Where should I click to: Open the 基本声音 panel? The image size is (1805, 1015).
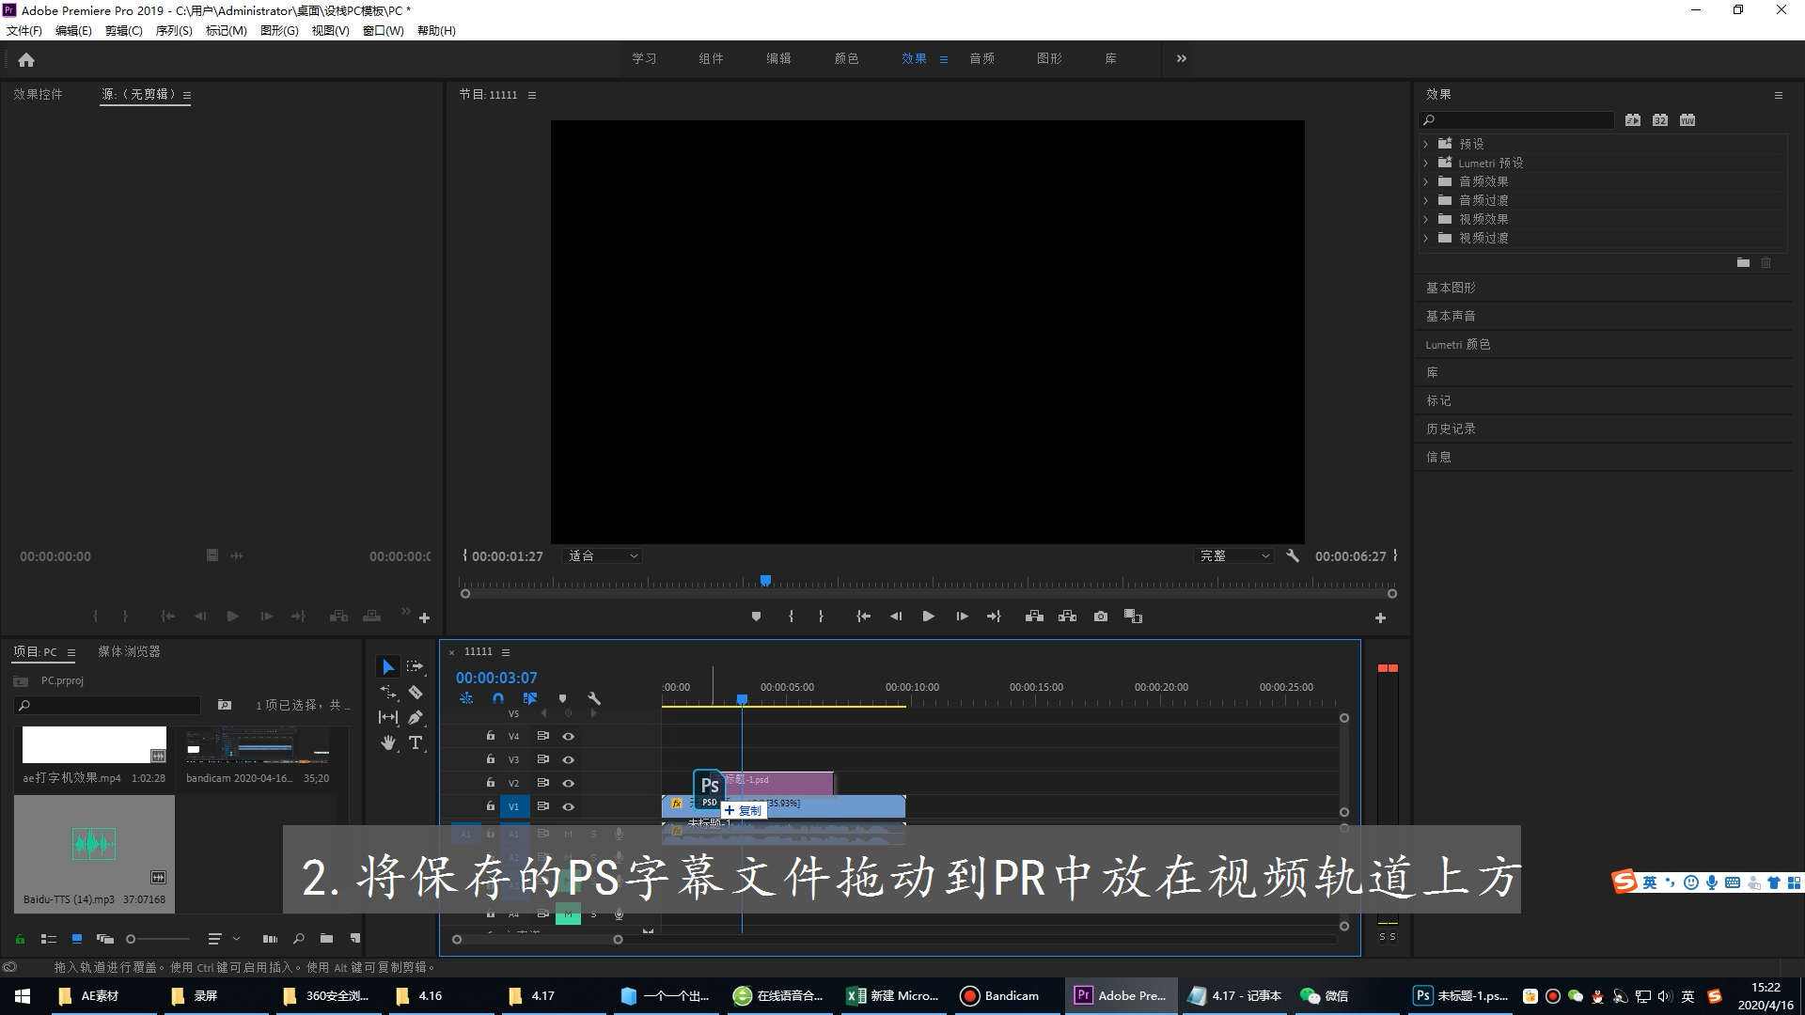[x=1451, y=316]
